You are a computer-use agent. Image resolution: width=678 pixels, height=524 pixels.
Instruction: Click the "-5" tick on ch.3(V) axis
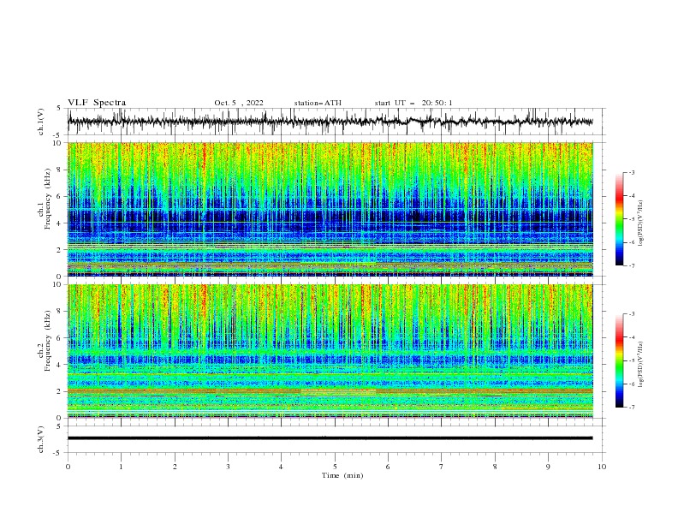point(58,453)
